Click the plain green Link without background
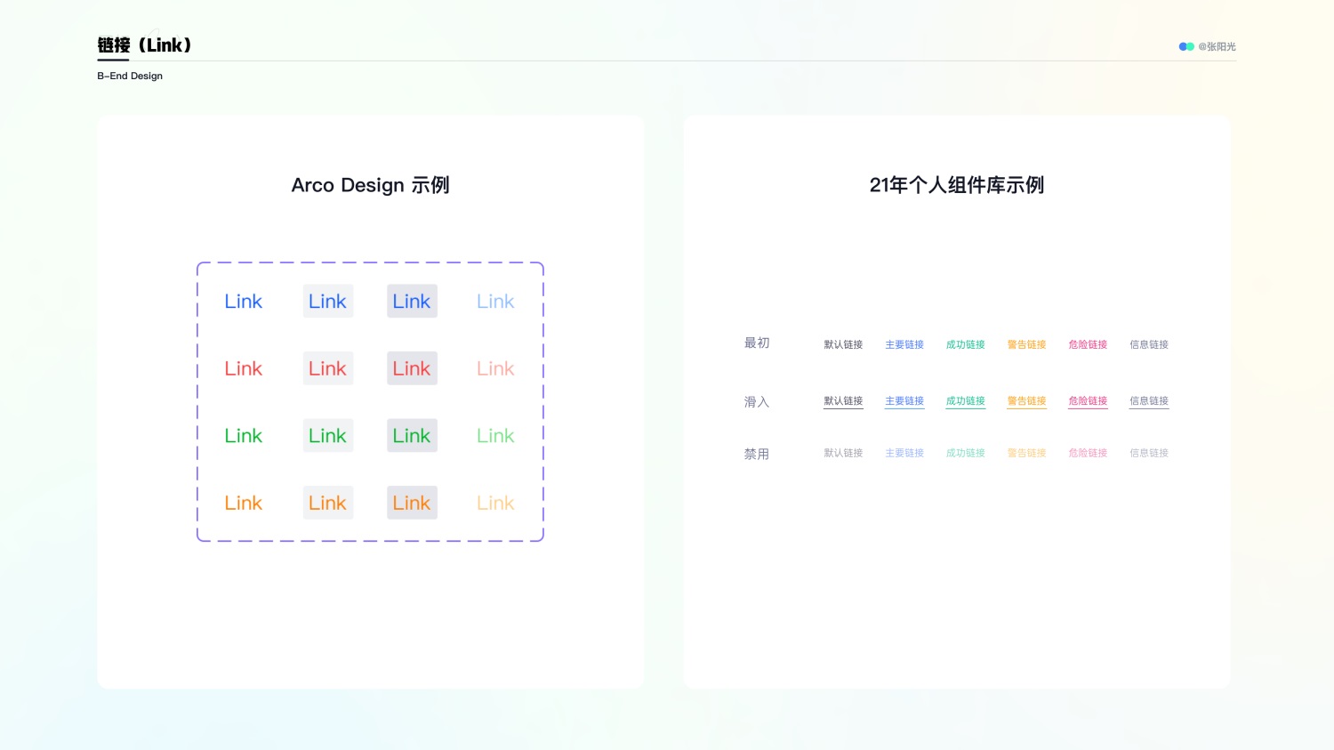Viewport: 1334px width, 750px height. [243, 436]
